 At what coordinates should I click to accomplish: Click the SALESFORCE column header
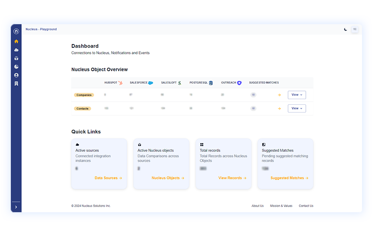pyautogui.click(x=138, y=83)
